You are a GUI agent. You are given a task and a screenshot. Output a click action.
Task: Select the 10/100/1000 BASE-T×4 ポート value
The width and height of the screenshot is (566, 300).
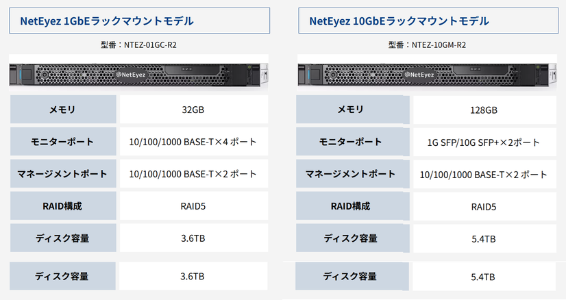point(193,142)
